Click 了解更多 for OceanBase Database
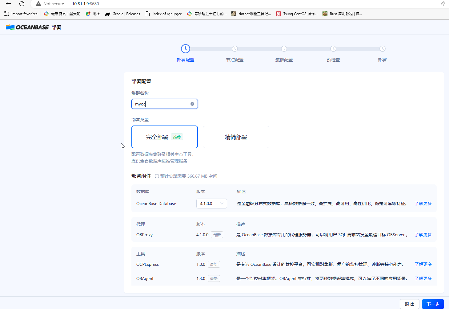 (x=423, y=204)
